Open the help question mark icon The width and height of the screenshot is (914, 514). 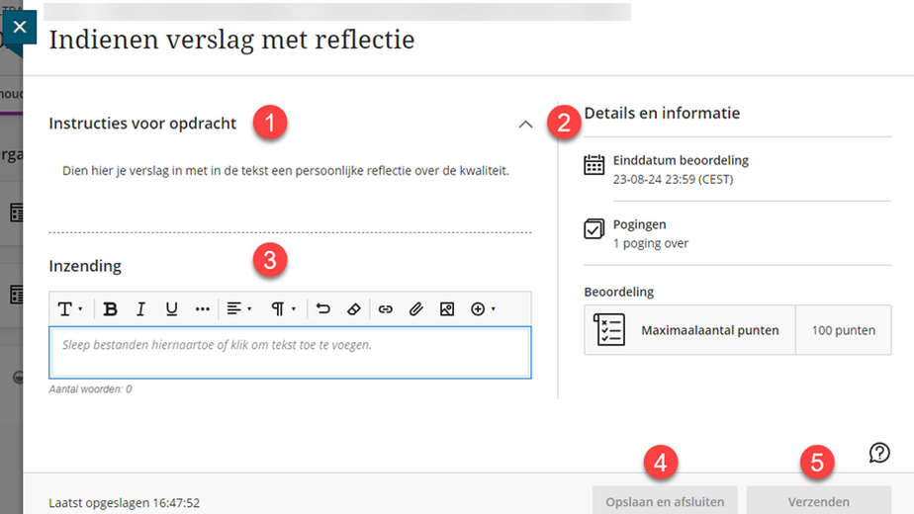coord(879,453)
